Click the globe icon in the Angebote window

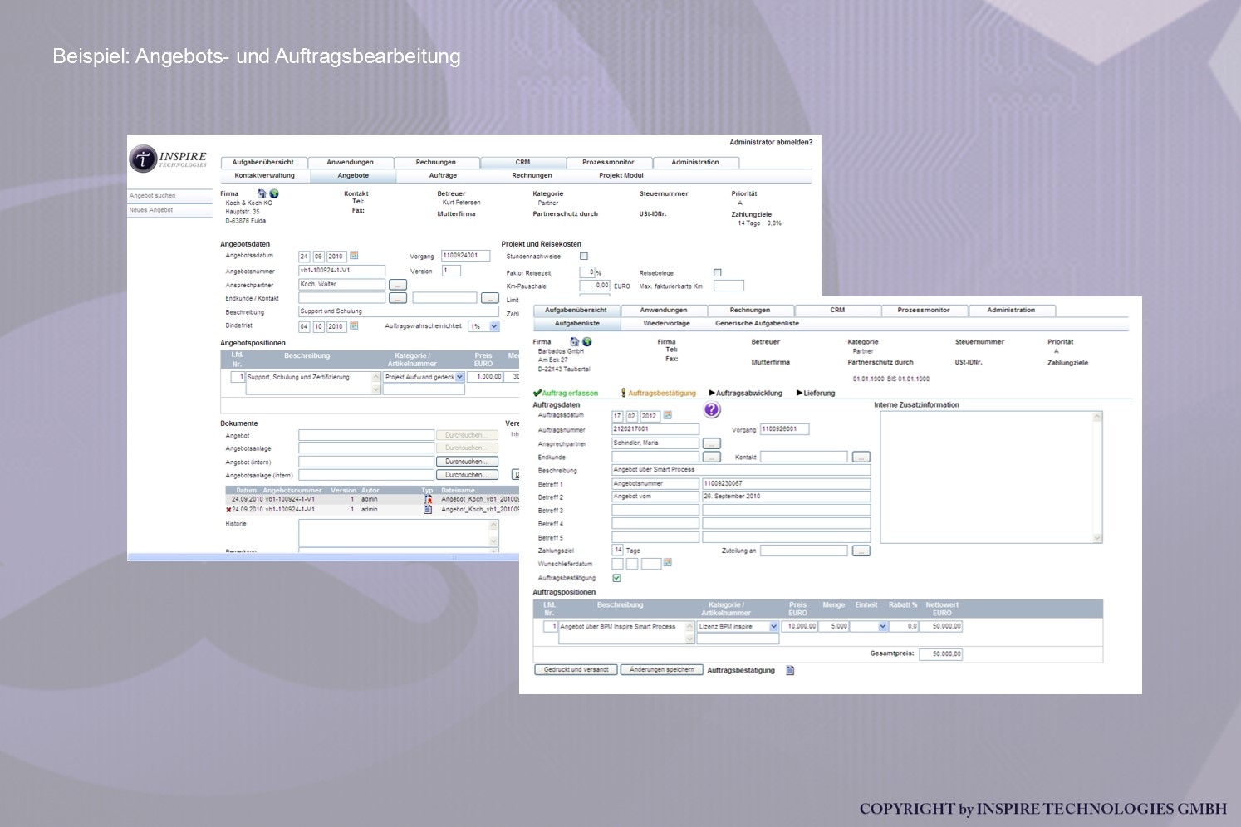(x=274, y=193)
